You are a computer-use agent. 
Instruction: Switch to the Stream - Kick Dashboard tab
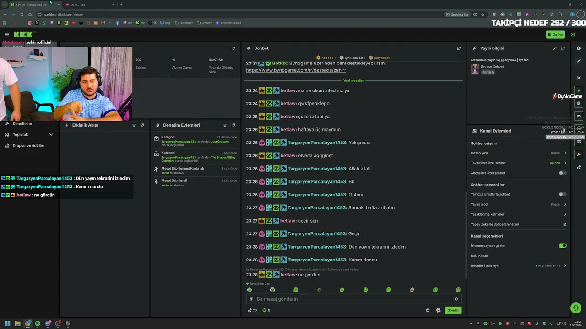click(x=35, y=5)
